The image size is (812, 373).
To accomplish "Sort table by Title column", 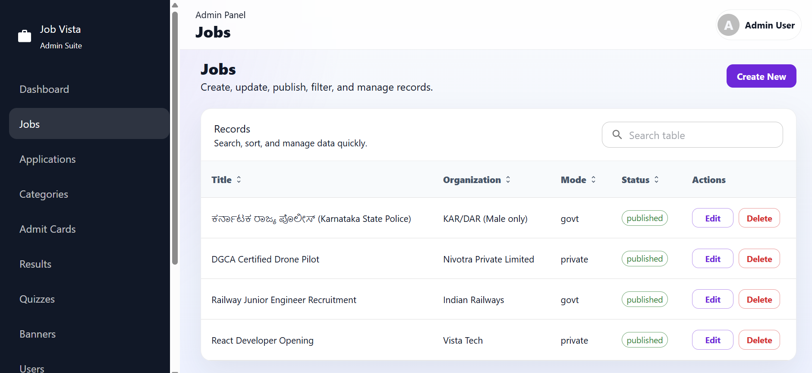I will (226, 180).
